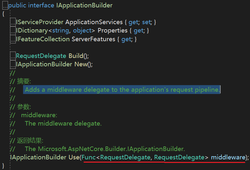The height and width of the screenshot is (170, 250).
Task: Click the 参数: comment heading
Action: point(24,107)
